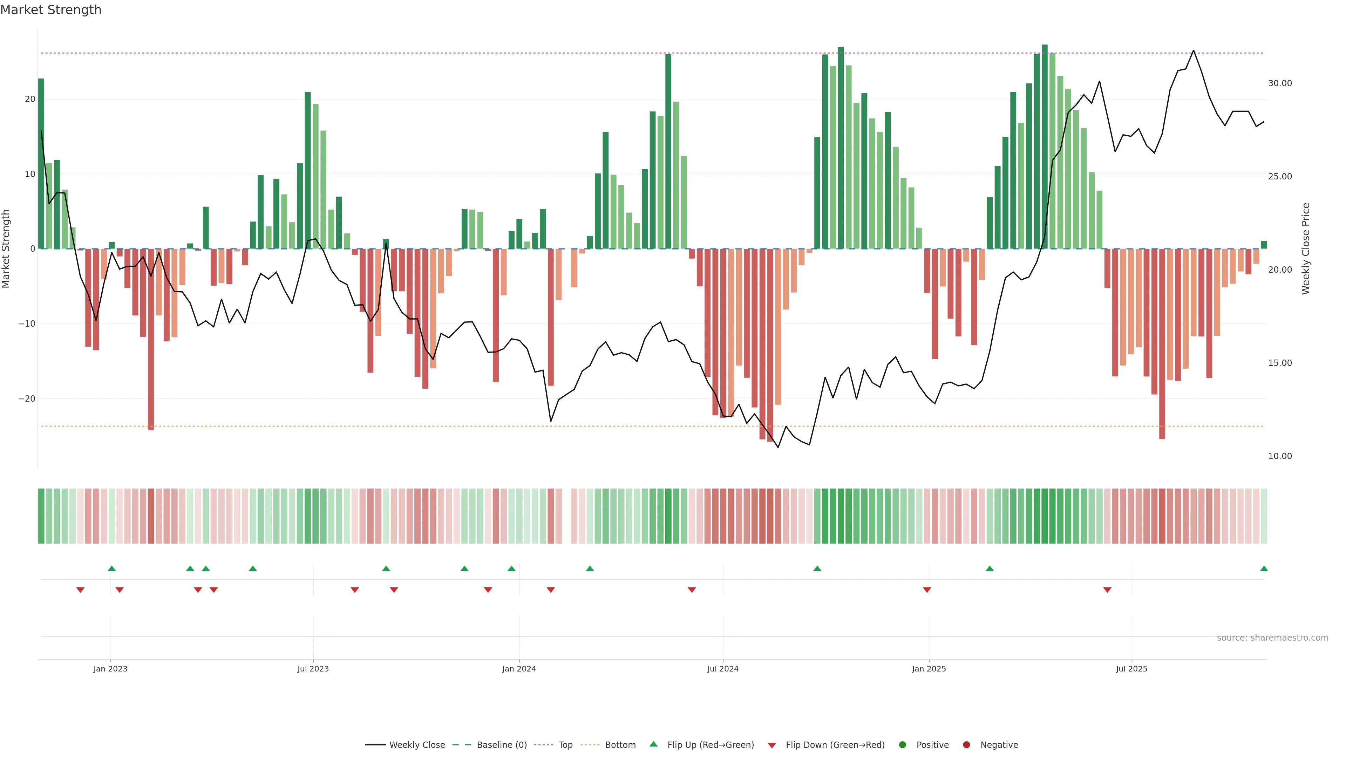The width and height of the screenshot is (1346, 757).
Task: Click the 30.00 right axis tick label
Action: pyautogui.click(x=1280, y=84)
